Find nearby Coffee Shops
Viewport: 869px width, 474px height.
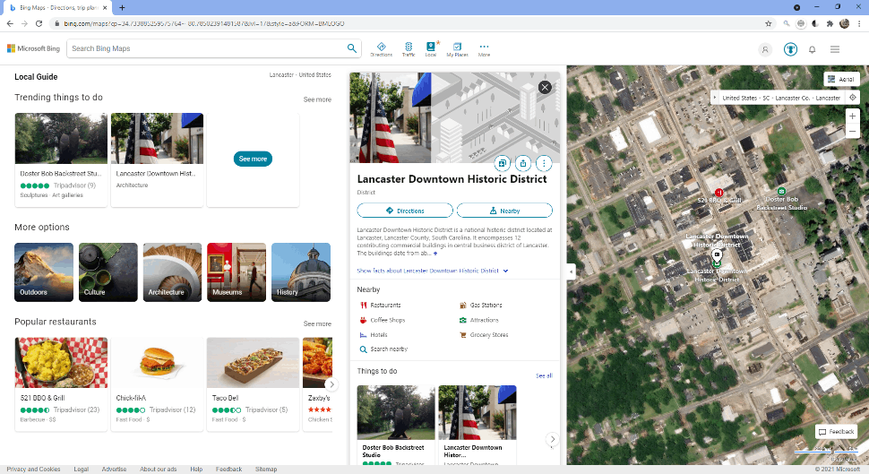(x=383, y=320)
